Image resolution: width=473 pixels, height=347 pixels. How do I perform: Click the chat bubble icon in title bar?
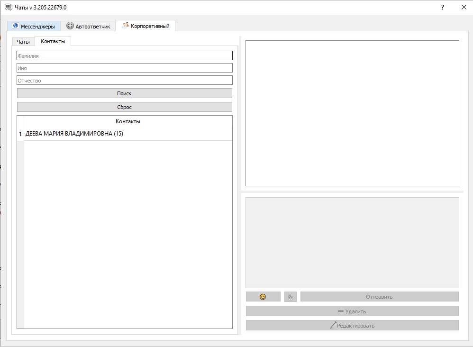[9, 7]
